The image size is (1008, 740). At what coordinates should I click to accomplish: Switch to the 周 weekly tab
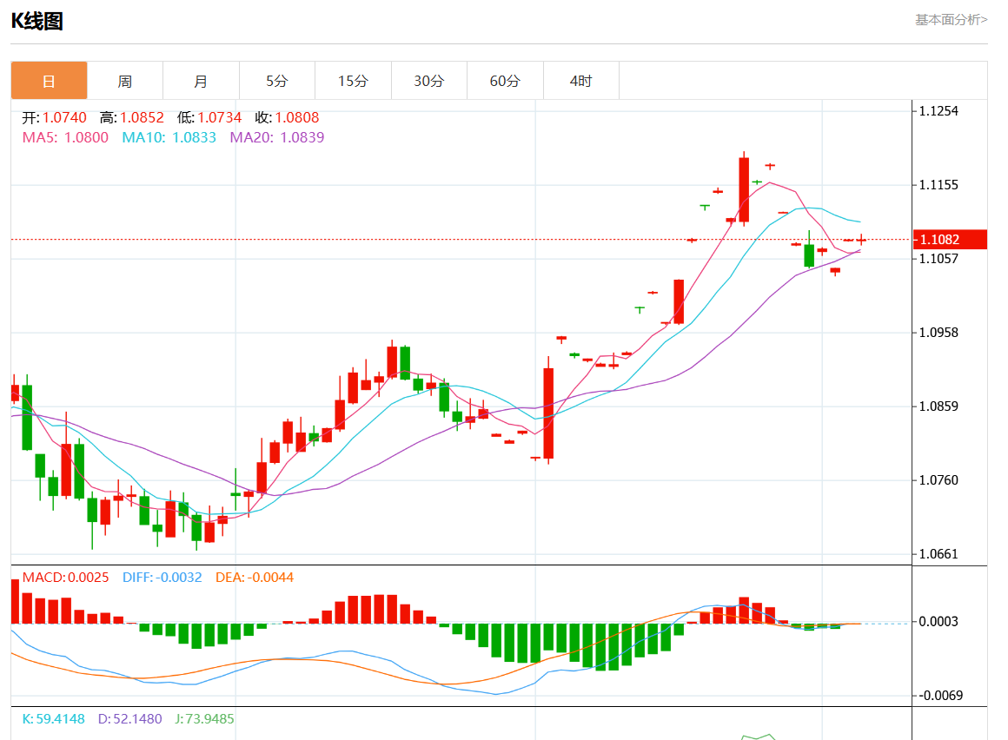pos(125,81)
